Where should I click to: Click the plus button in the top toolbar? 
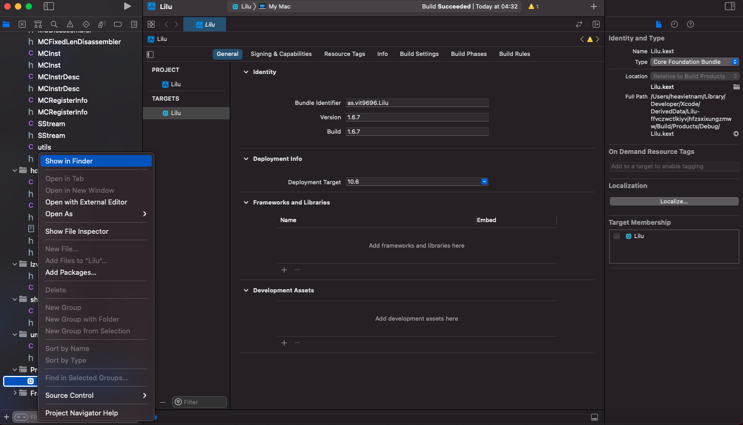(x=594, y=6)
